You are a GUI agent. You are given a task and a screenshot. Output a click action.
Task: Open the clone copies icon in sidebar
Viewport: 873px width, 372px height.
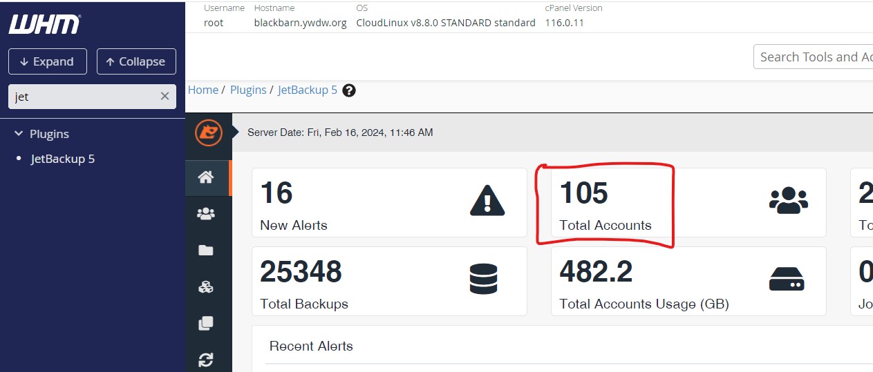(205, 323)
